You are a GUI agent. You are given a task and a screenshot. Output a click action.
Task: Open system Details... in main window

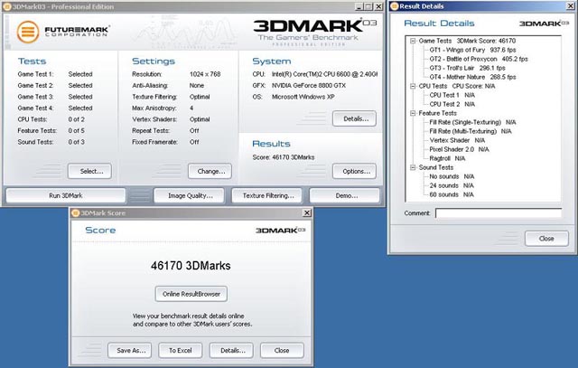pos(354,118)
